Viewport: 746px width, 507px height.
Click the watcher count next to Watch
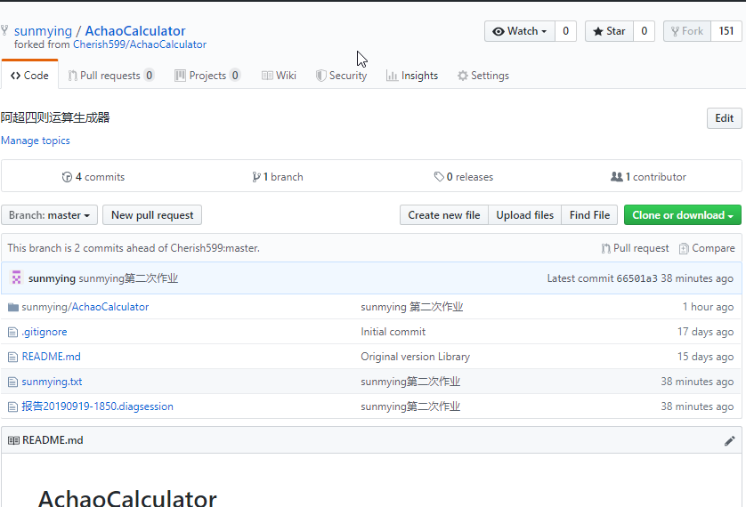(565, 31)
